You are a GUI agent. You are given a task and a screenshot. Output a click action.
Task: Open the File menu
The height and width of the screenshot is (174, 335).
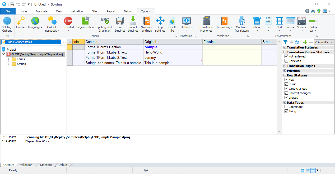[8, 11]
